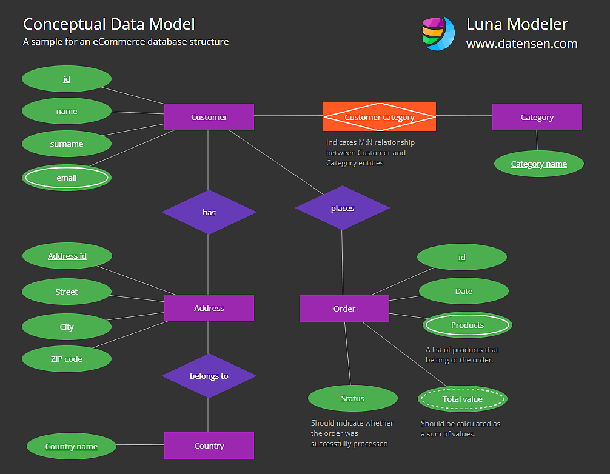Click the Category name attribute ellipse
This screenshot has height=474, width=610.
539,164
